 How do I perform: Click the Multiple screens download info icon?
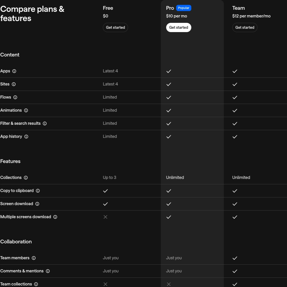coord(55,217)
